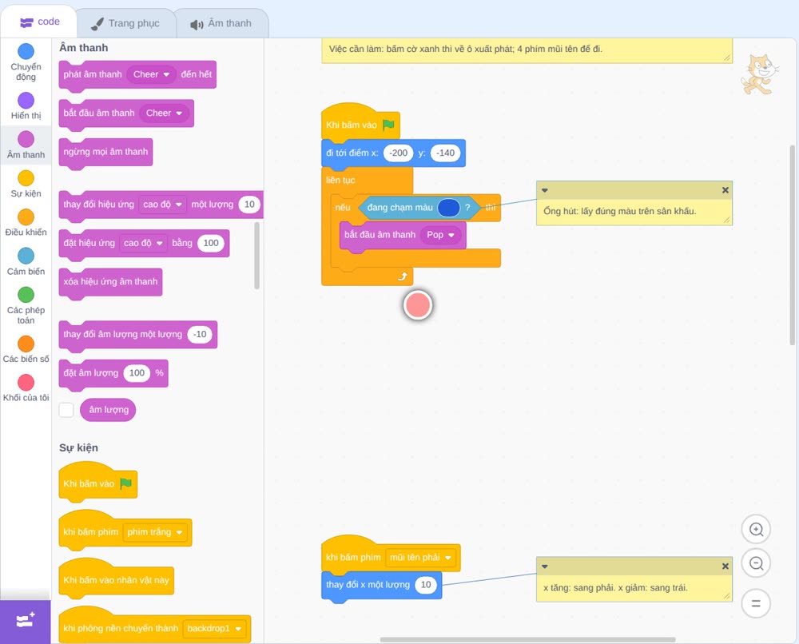Open the Cảm biến block category
The height and width of the screenshot is (644, 799).
26,261
